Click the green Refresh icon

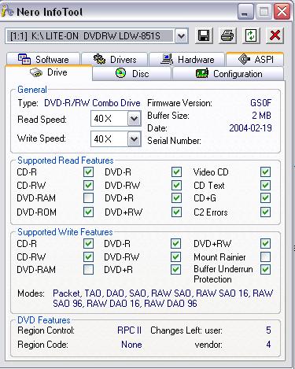click(251, 35)
